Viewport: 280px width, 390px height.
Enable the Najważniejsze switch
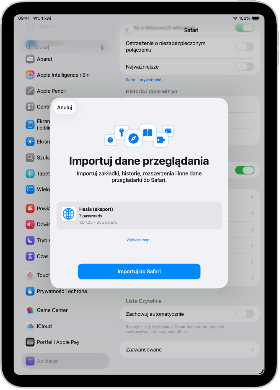(245, 67)
